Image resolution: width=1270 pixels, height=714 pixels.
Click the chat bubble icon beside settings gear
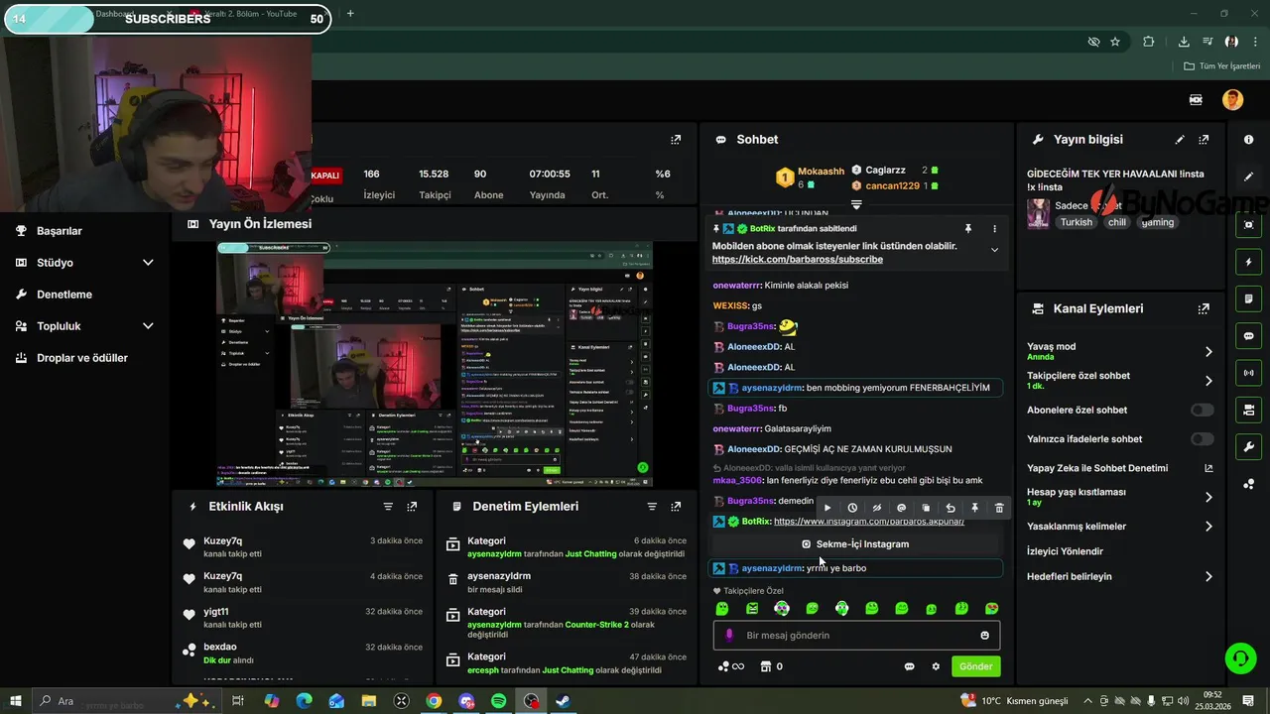pos(909,666)
